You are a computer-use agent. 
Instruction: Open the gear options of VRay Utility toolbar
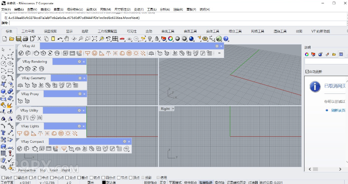click(79, 110)
